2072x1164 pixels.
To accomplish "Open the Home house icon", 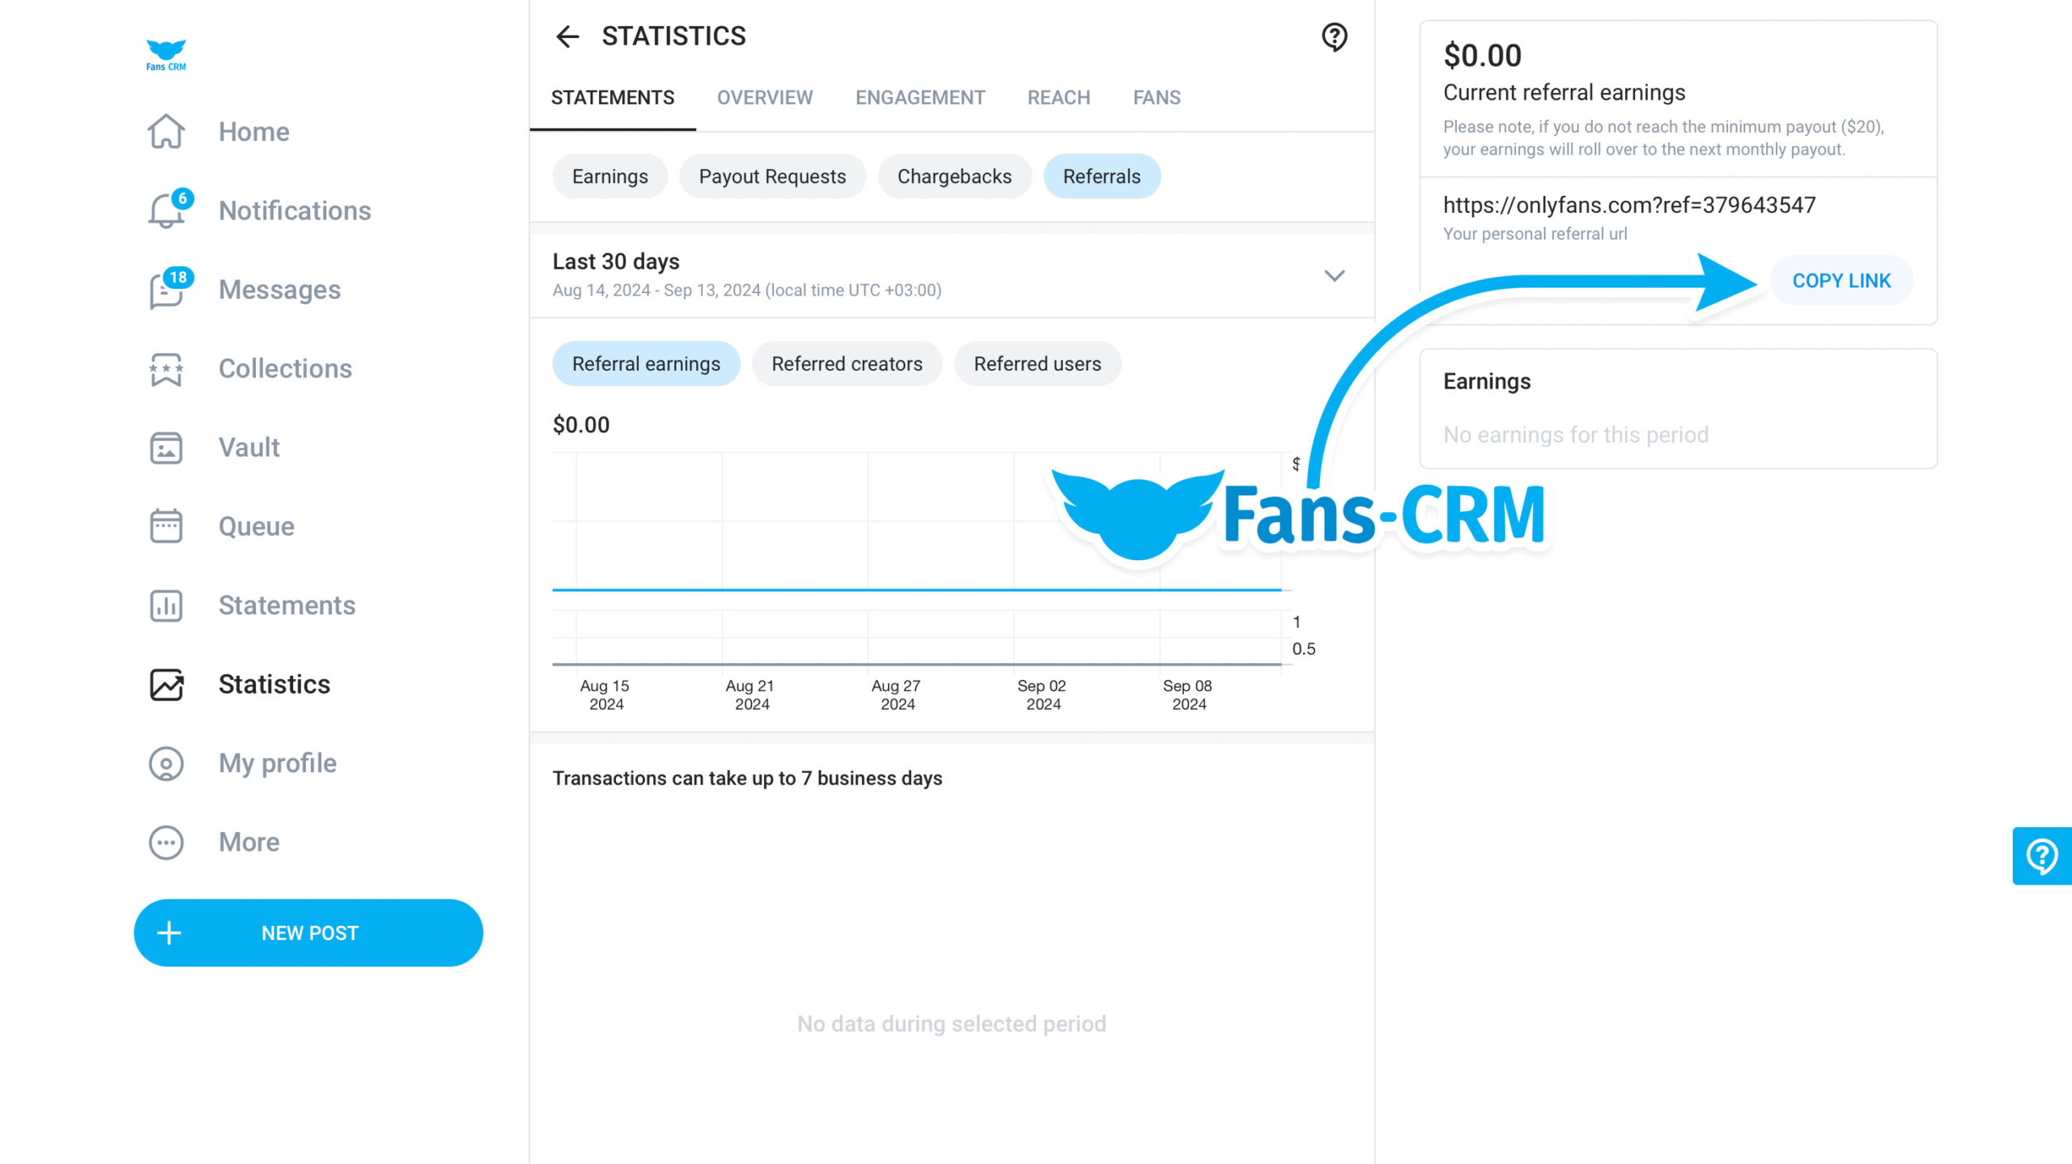I will (x=166, y=131).
